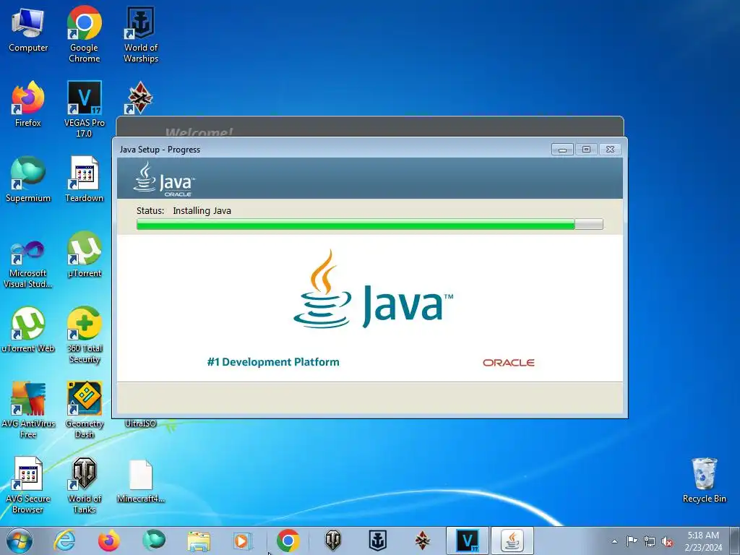Screen dimensions: 740x555
Task: Show hidden system tray icons
Action: click(x=614, y=541)
